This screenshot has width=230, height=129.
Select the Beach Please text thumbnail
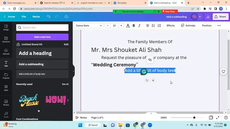click(29, 100)
